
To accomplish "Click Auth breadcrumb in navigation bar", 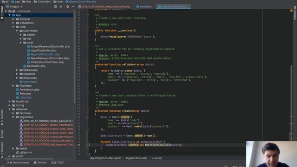I will (x=58, y=1).
